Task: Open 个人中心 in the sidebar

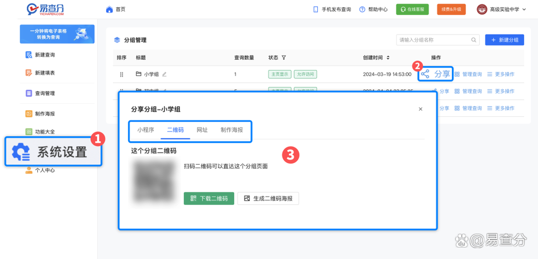Action: coord(45,170)
